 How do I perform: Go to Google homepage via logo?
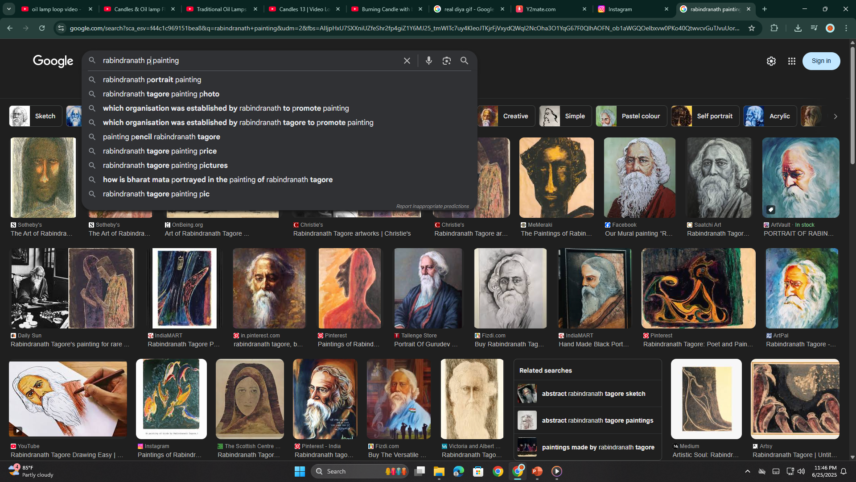(53, 61)
